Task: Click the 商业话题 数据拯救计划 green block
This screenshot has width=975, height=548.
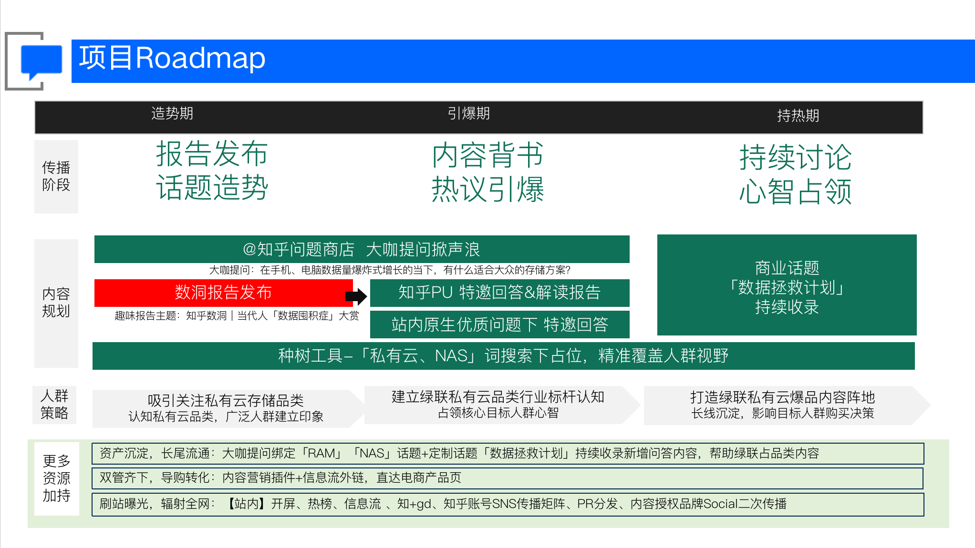Action: coord(786,286)
